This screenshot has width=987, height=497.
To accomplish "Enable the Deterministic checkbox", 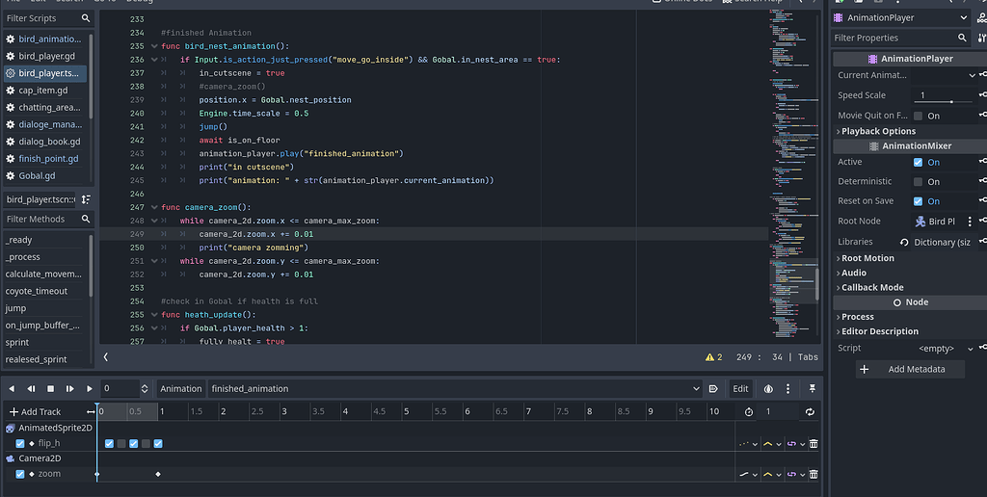I will [x=918, y=182].
